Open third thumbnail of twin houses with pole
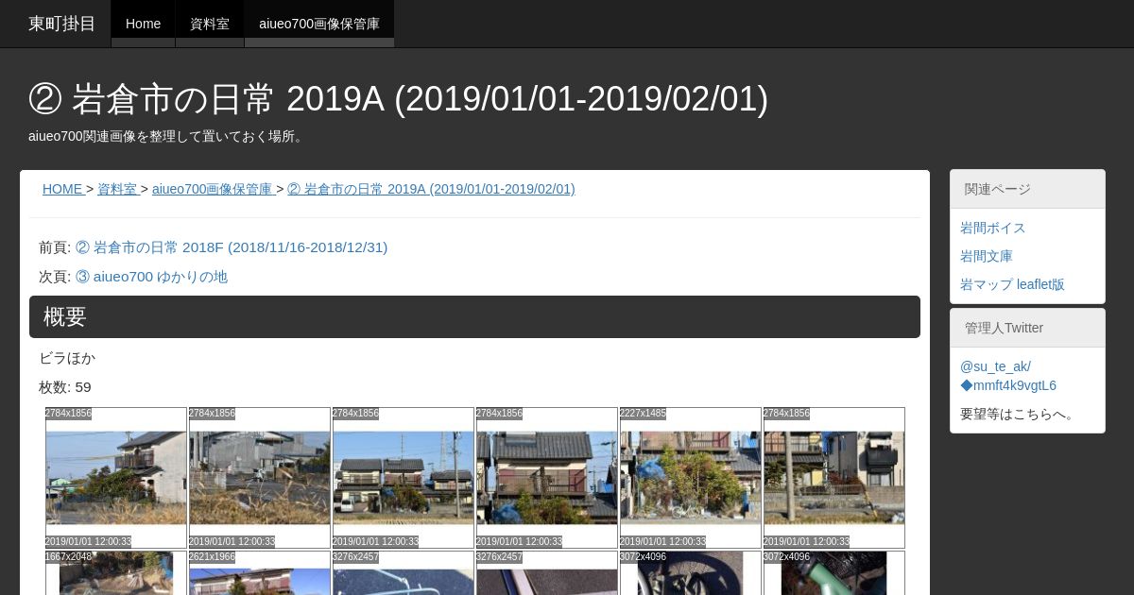 pos(404,478)
